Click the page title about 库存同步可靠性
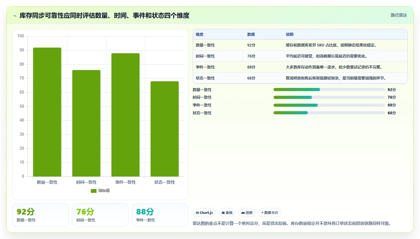 coord(104,15)
